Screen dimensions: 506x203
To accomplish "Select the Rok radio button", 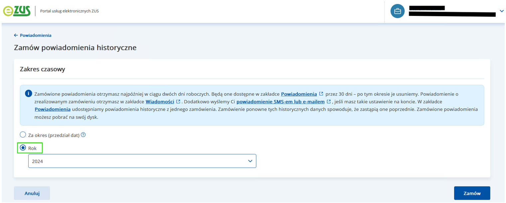I will [x=23, y=148].
